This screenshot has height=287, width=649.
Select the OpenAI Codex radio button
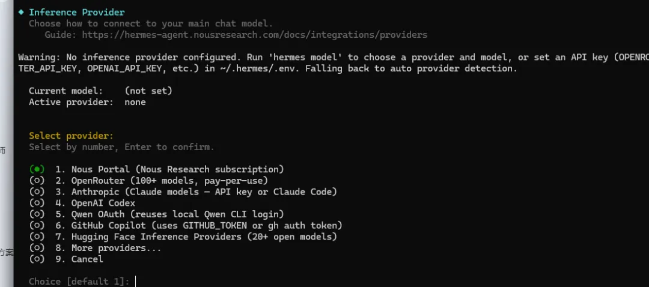37,203
